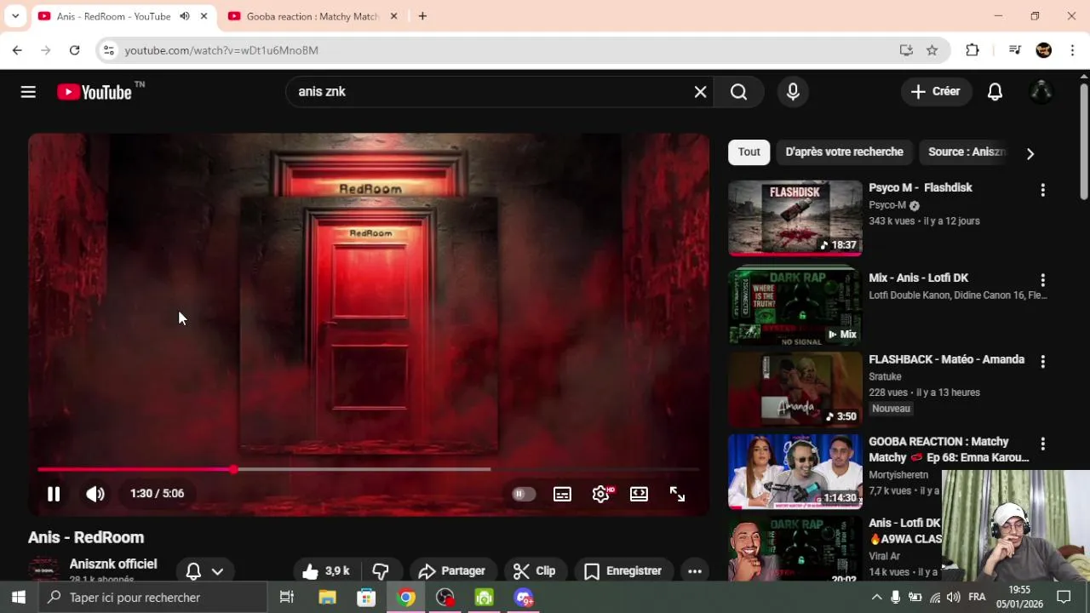Mute the RedRoom tab via speaker icon
The height and width of the screenshot is (613, 1090).
pos(184,16)
